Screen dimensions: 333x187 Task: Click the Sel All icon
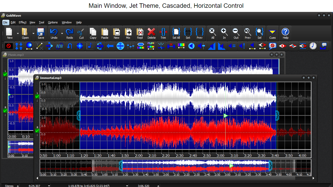tap(176, 34)
